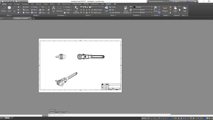Expand the Block panel
This screenshot has height=120, width=213.
coord(113,15)
